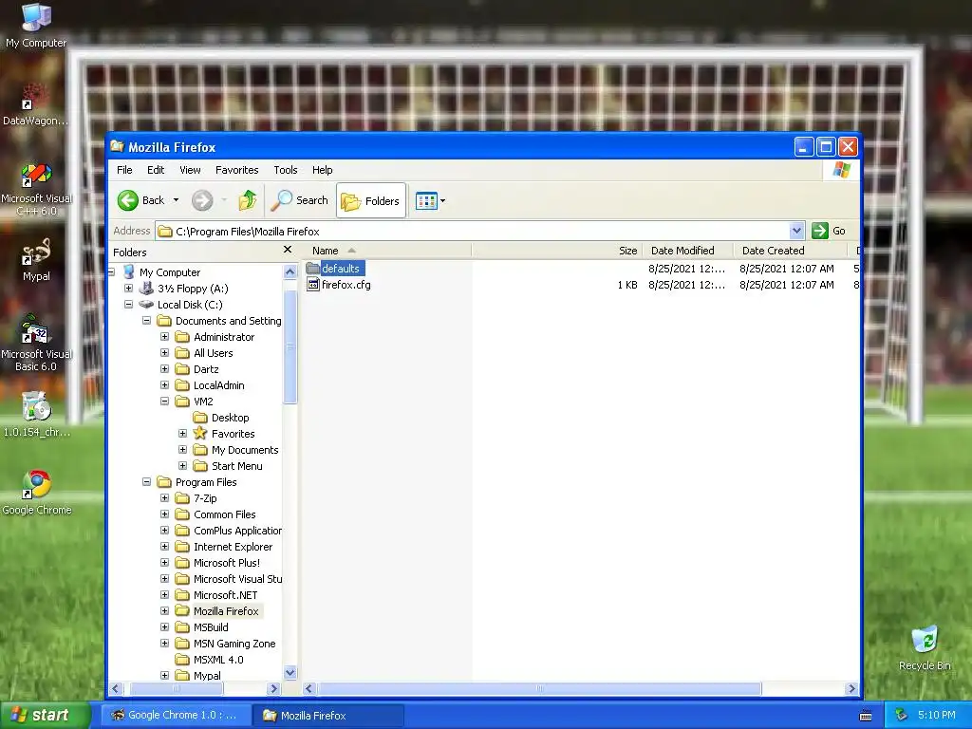
Task: Click Mozilla Firefox taskbar button
Action: click(328, 716)
